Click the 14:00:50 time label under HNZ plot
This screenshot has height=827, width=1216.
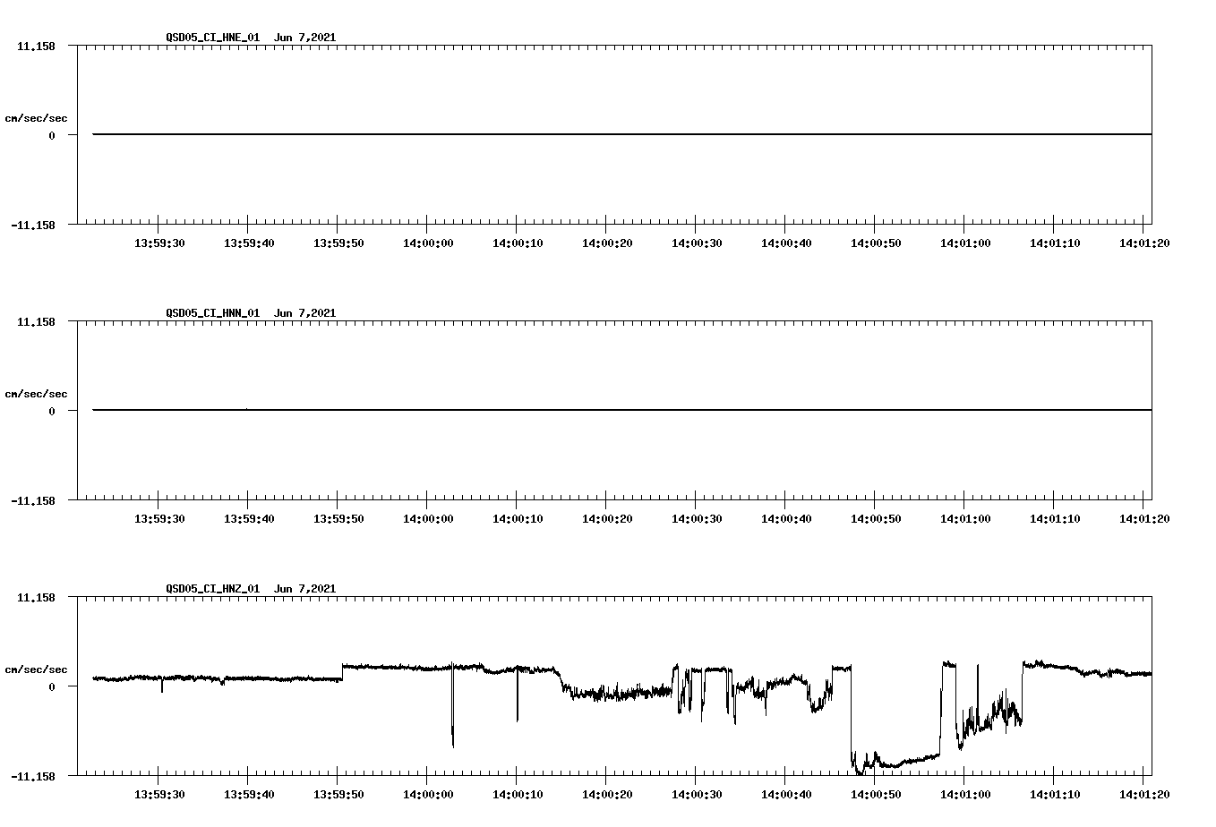point(876,794)
